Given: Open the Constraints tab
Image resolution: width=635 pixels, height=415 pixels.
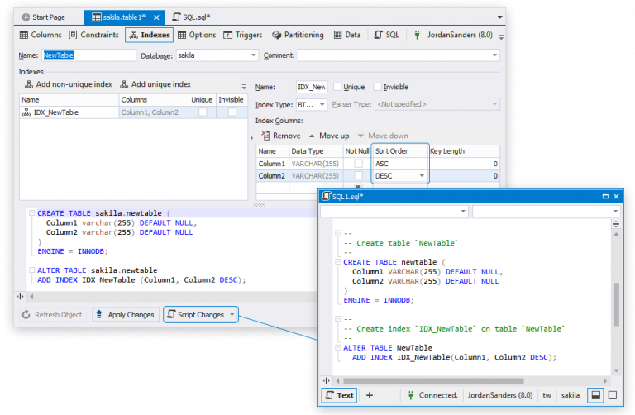Looking at the screenshot, I should pos(94,35).
